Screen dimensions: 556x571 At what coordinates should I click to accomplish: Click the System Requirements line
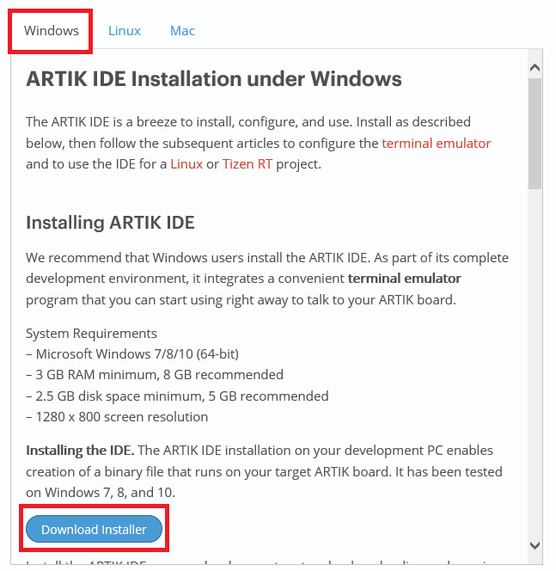pyautogui.click(x=91, y=334)
